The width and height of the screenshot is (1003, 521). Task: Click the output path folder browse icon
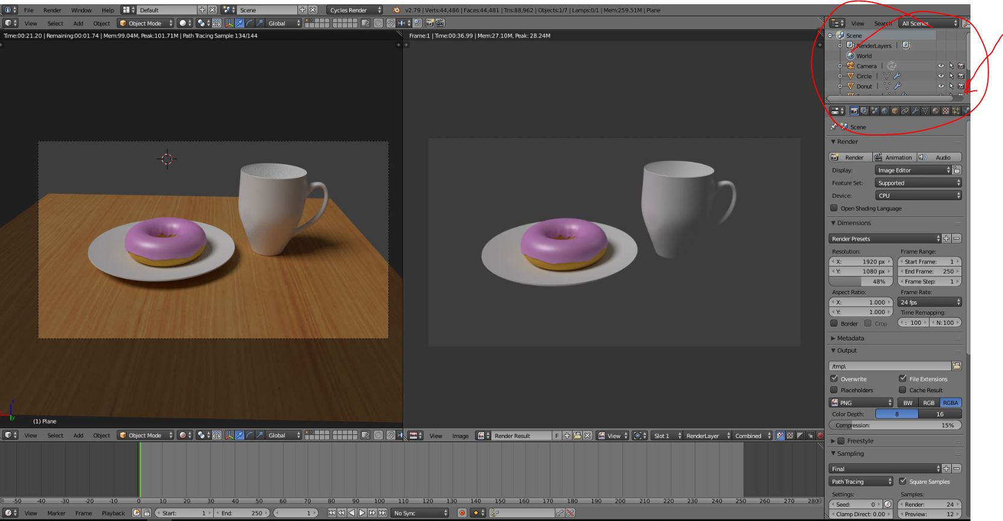tap(957, 366)
